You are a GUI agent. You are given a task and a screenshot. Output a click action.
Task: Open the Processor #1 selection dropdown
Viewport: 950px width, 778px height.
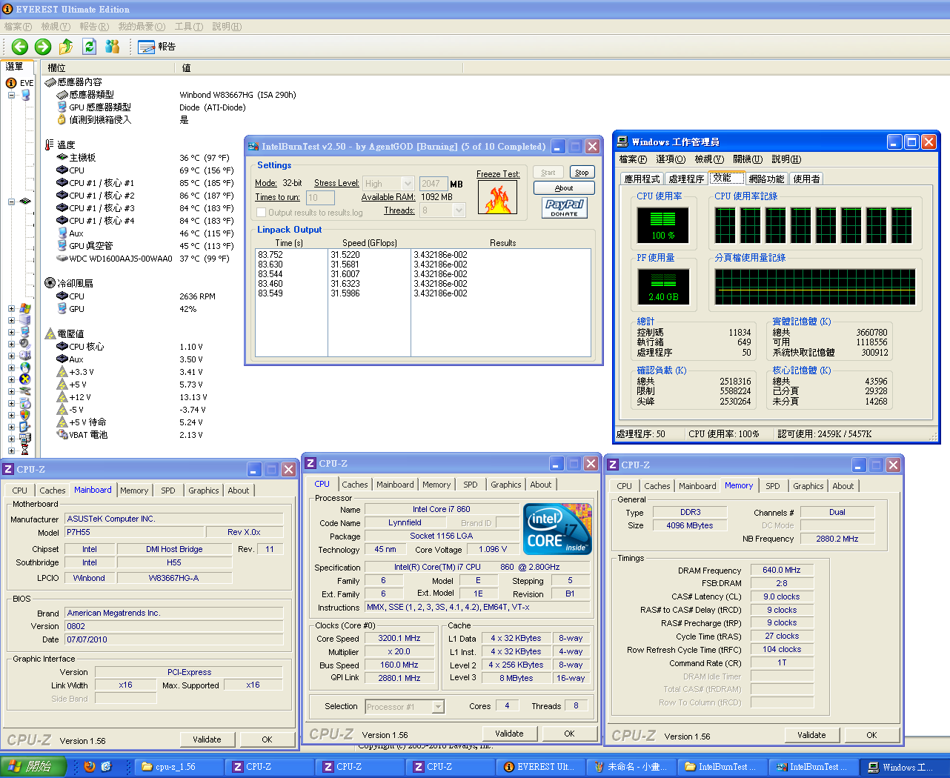(438, 707)
